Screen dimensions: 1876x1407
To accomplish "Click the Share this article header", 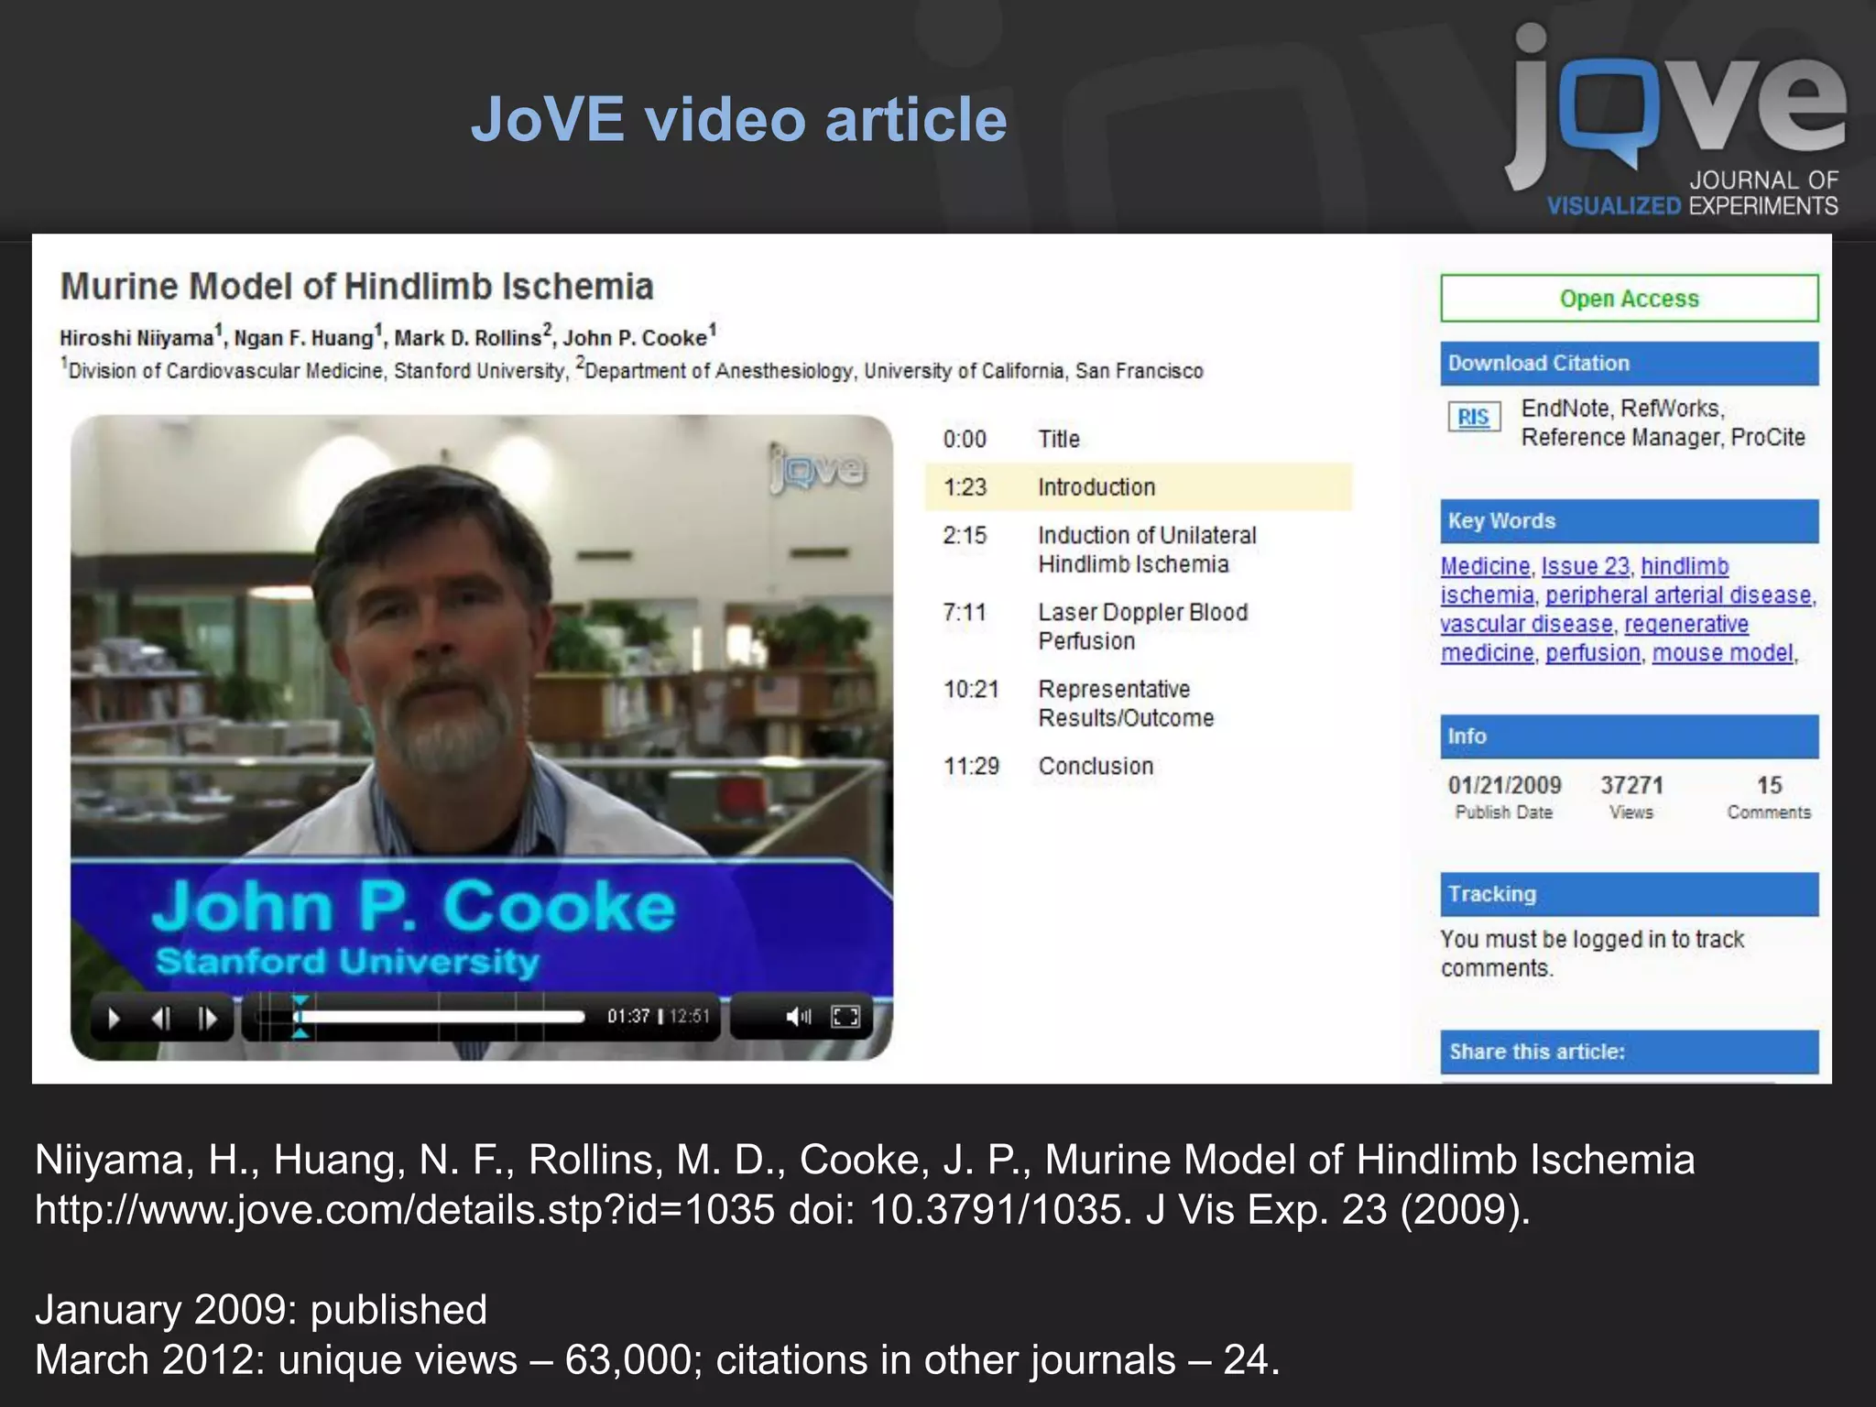I will point(1629,1052).
